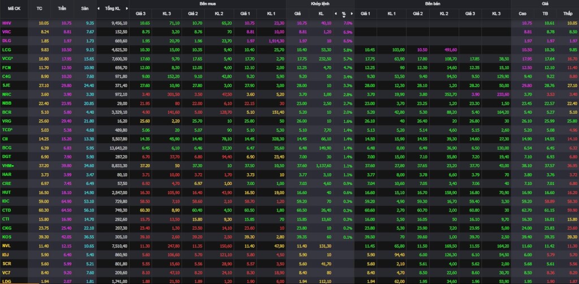This screenshot has width=579, height=284.
Task: Open the KOS ticker
Action: tap(7, 236)
